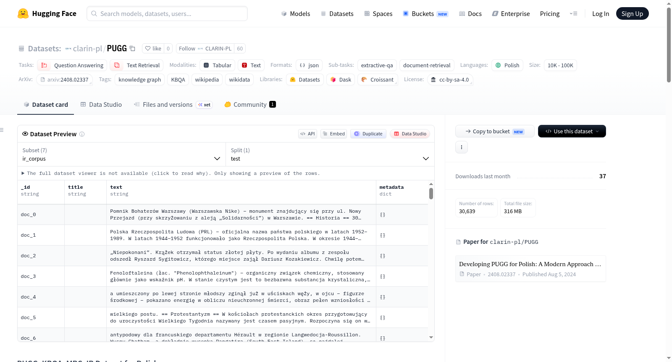The width and height of the screenshot is (672, 362).
Task: Expand the more navigation options menu
Action: (573, 13)
